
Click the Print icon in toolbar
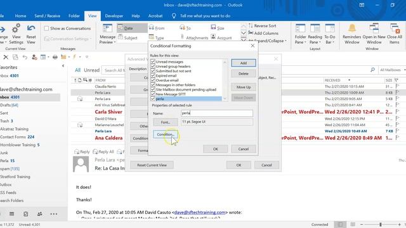[55, 57]
